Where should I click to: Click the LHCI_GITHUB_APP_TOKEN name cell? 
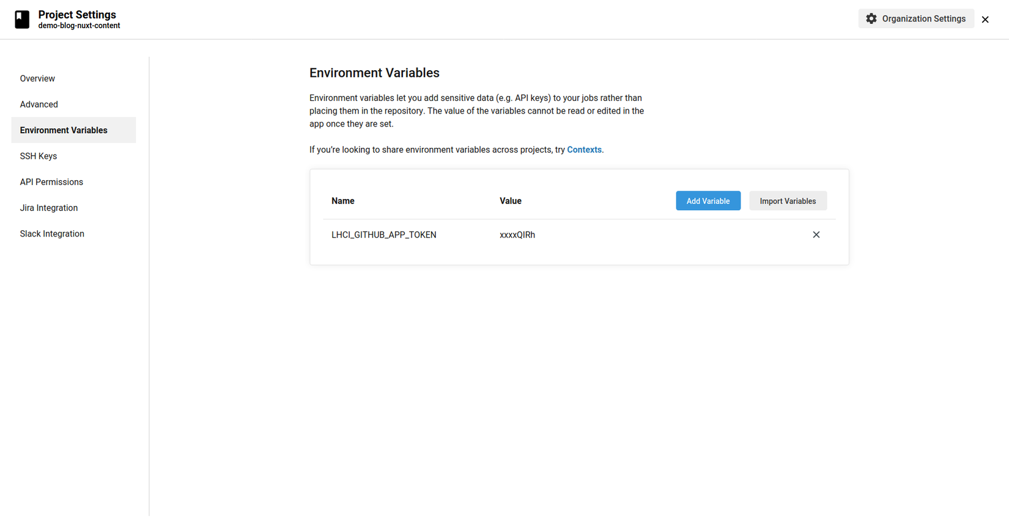(x=384, y=235)
